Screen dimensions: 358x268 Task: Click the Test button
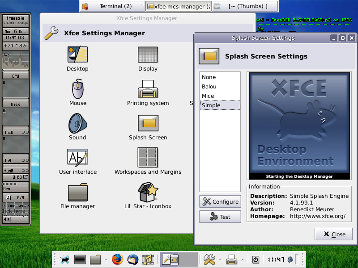[x=220, y=217]
